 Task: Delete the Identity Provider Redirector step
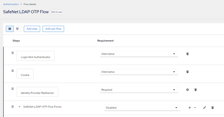[x=196, y=90]
